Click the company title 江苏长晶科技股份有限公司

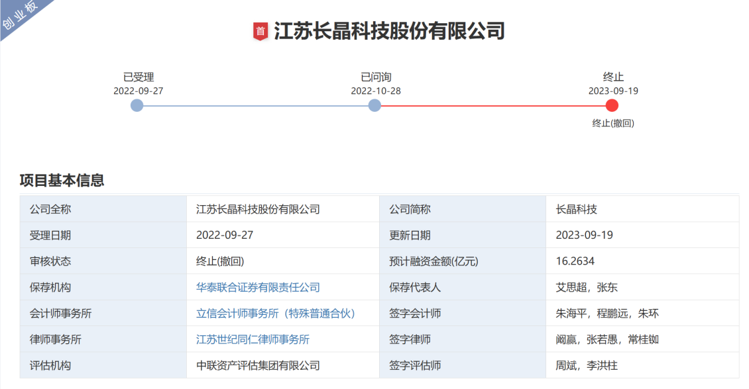[390, 30]
